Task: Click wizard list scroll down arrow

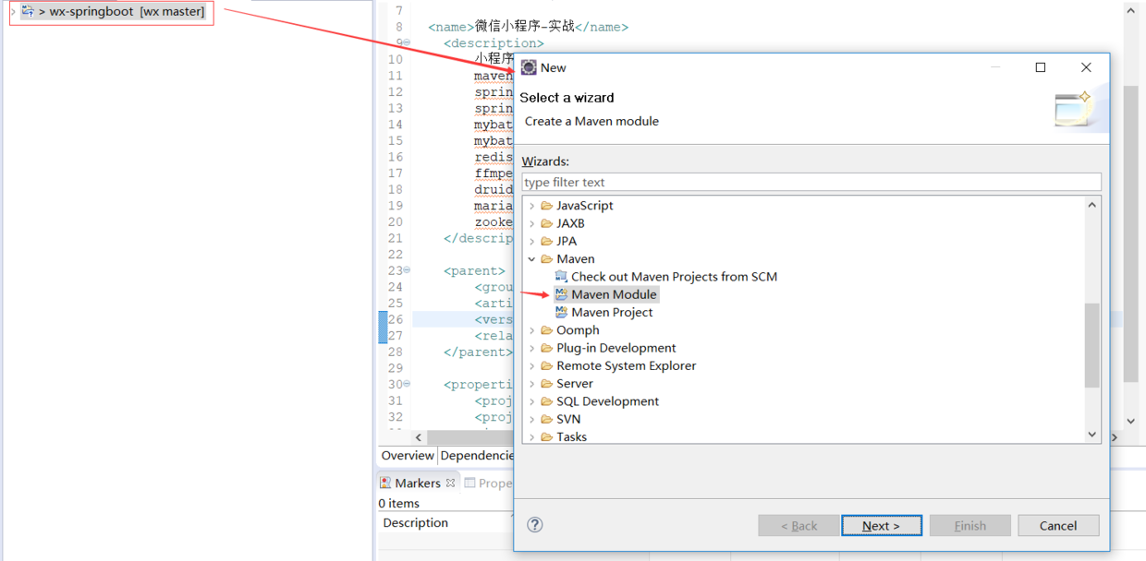Action: click(1092, 435)
